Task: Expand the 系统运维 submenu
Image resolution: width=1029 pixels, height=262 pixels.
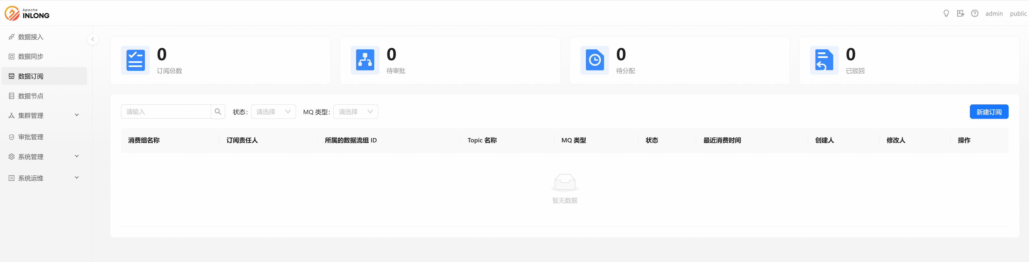Action: pos(44,178)
